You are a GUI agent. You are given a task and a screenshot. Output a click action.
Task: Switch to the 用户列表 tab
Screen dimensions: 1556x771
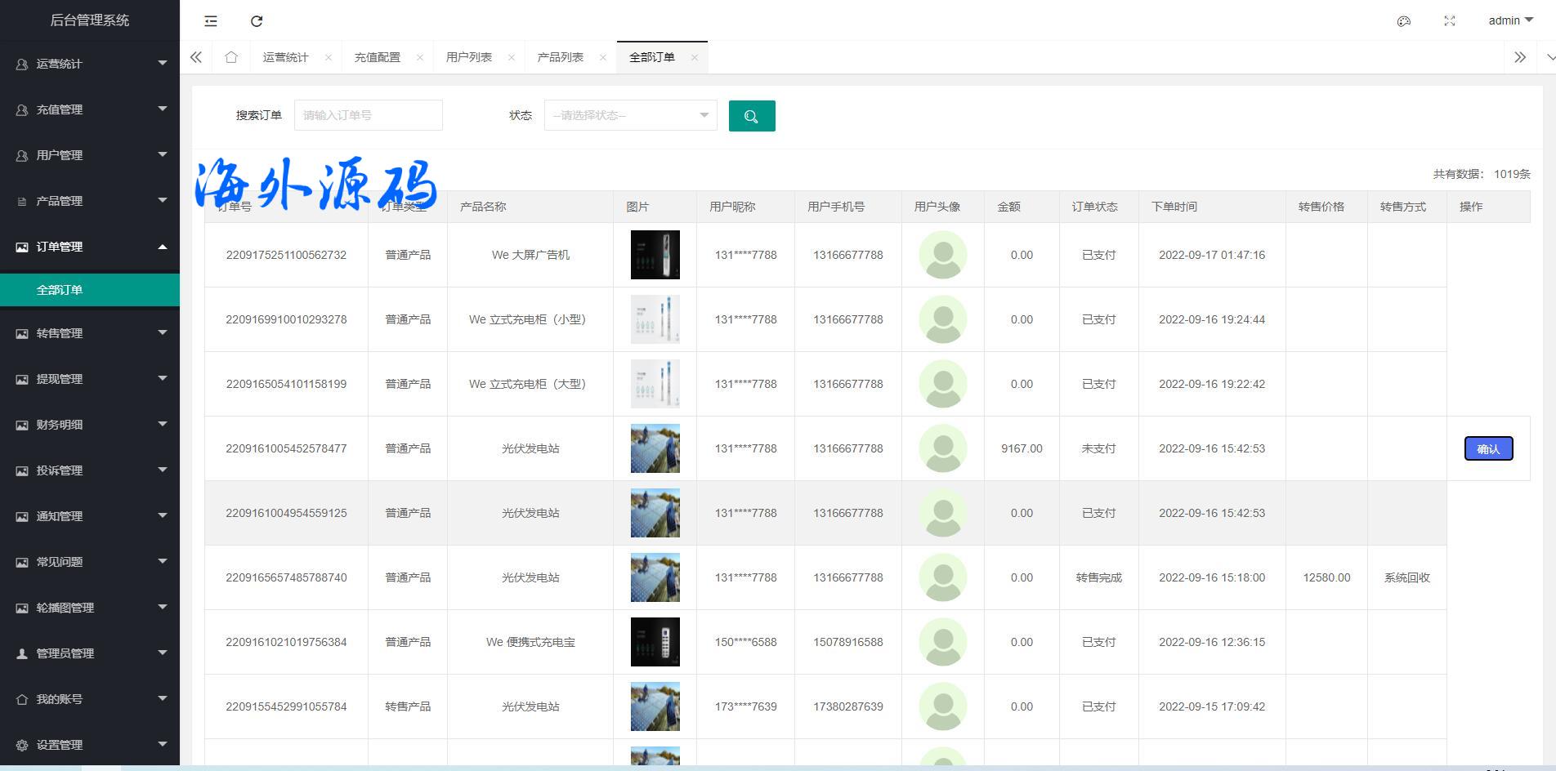coord(468,57)
